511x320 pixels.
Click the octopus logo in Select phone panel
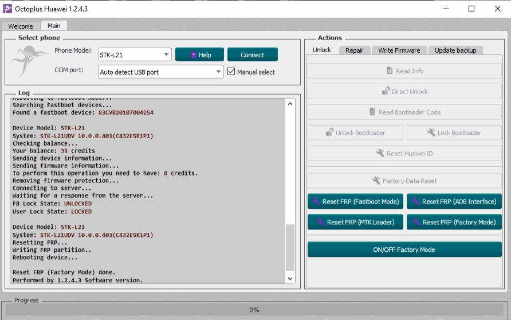[30, 61]
